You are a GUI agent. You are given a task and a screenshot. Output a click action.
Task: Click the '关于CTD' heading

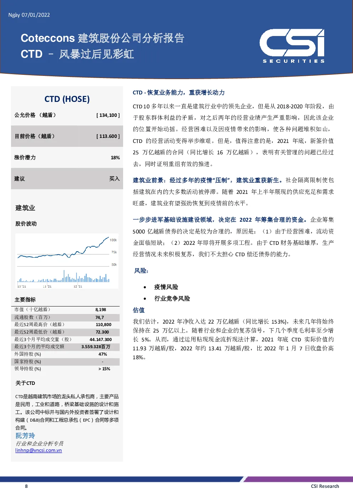pyautogui.click(x=25, y=383)
